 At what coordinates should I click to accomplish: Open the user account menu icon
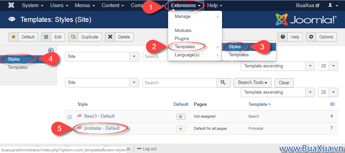point(333,5)
